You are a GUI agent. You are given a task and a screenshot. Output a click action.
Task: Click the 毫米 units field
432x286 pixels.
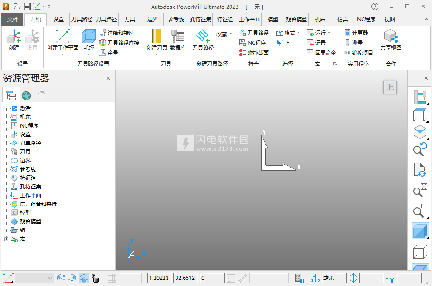click(334, 278)
